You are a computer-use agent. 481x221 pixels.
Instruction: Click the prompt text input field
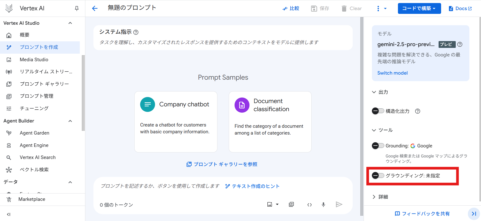160,186
